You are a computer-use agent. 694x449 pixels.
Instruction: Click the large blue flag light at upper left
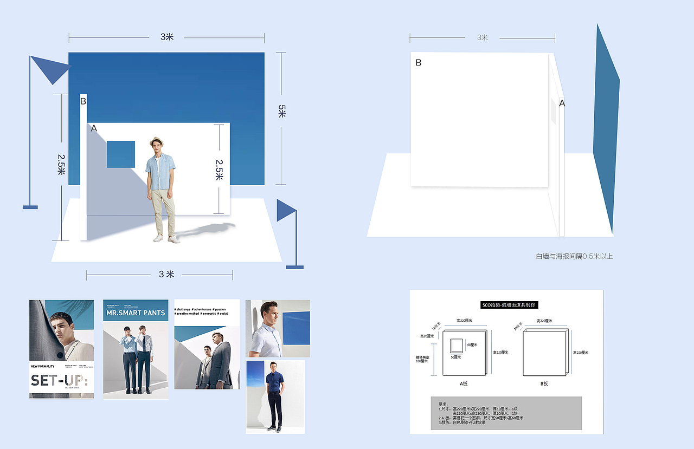(50, 69)
